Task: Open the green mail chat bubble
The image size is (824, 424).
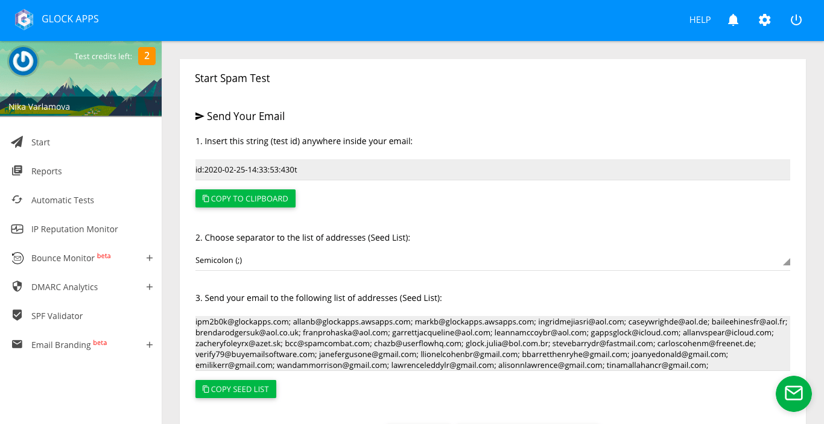Action: 794,394
